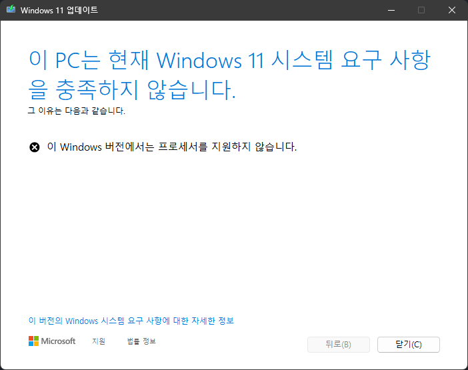Click the blue heading about 시스템 요구 사항

click(229, 75)
